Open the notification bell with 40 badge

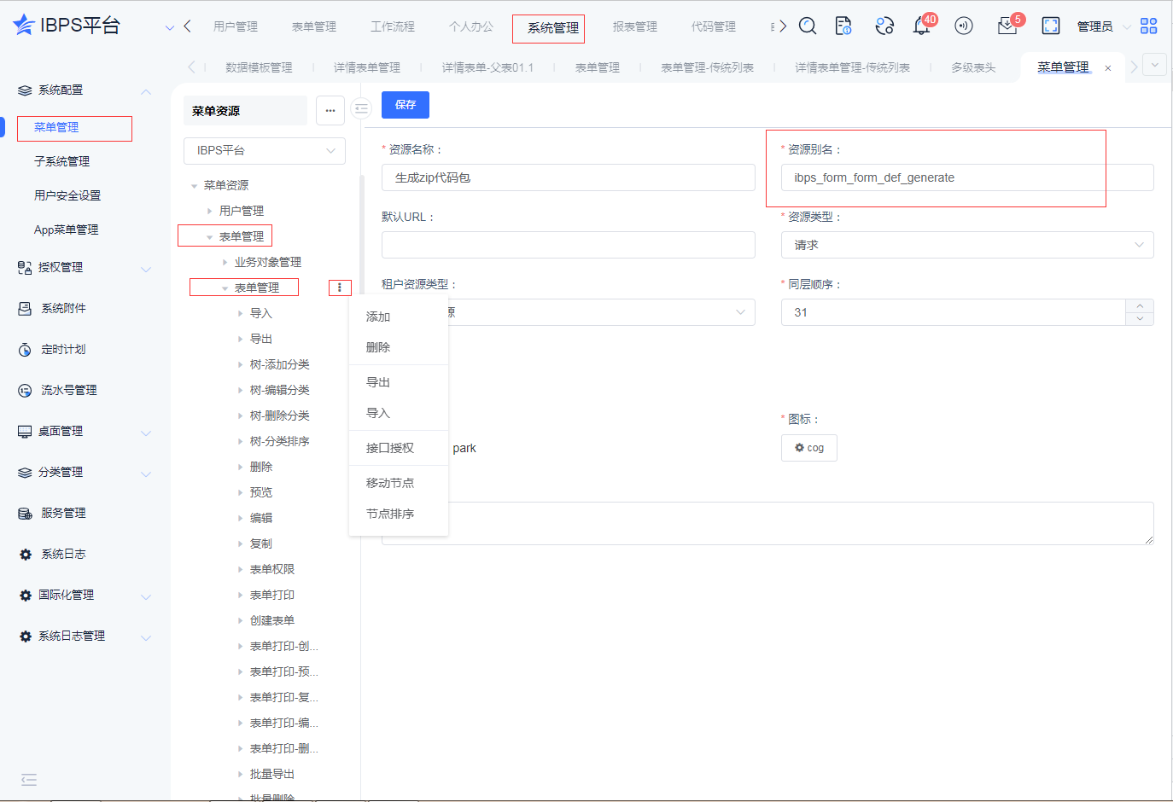[x=921, y=26]
